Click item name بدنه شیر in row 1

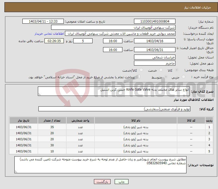[136, 127]
